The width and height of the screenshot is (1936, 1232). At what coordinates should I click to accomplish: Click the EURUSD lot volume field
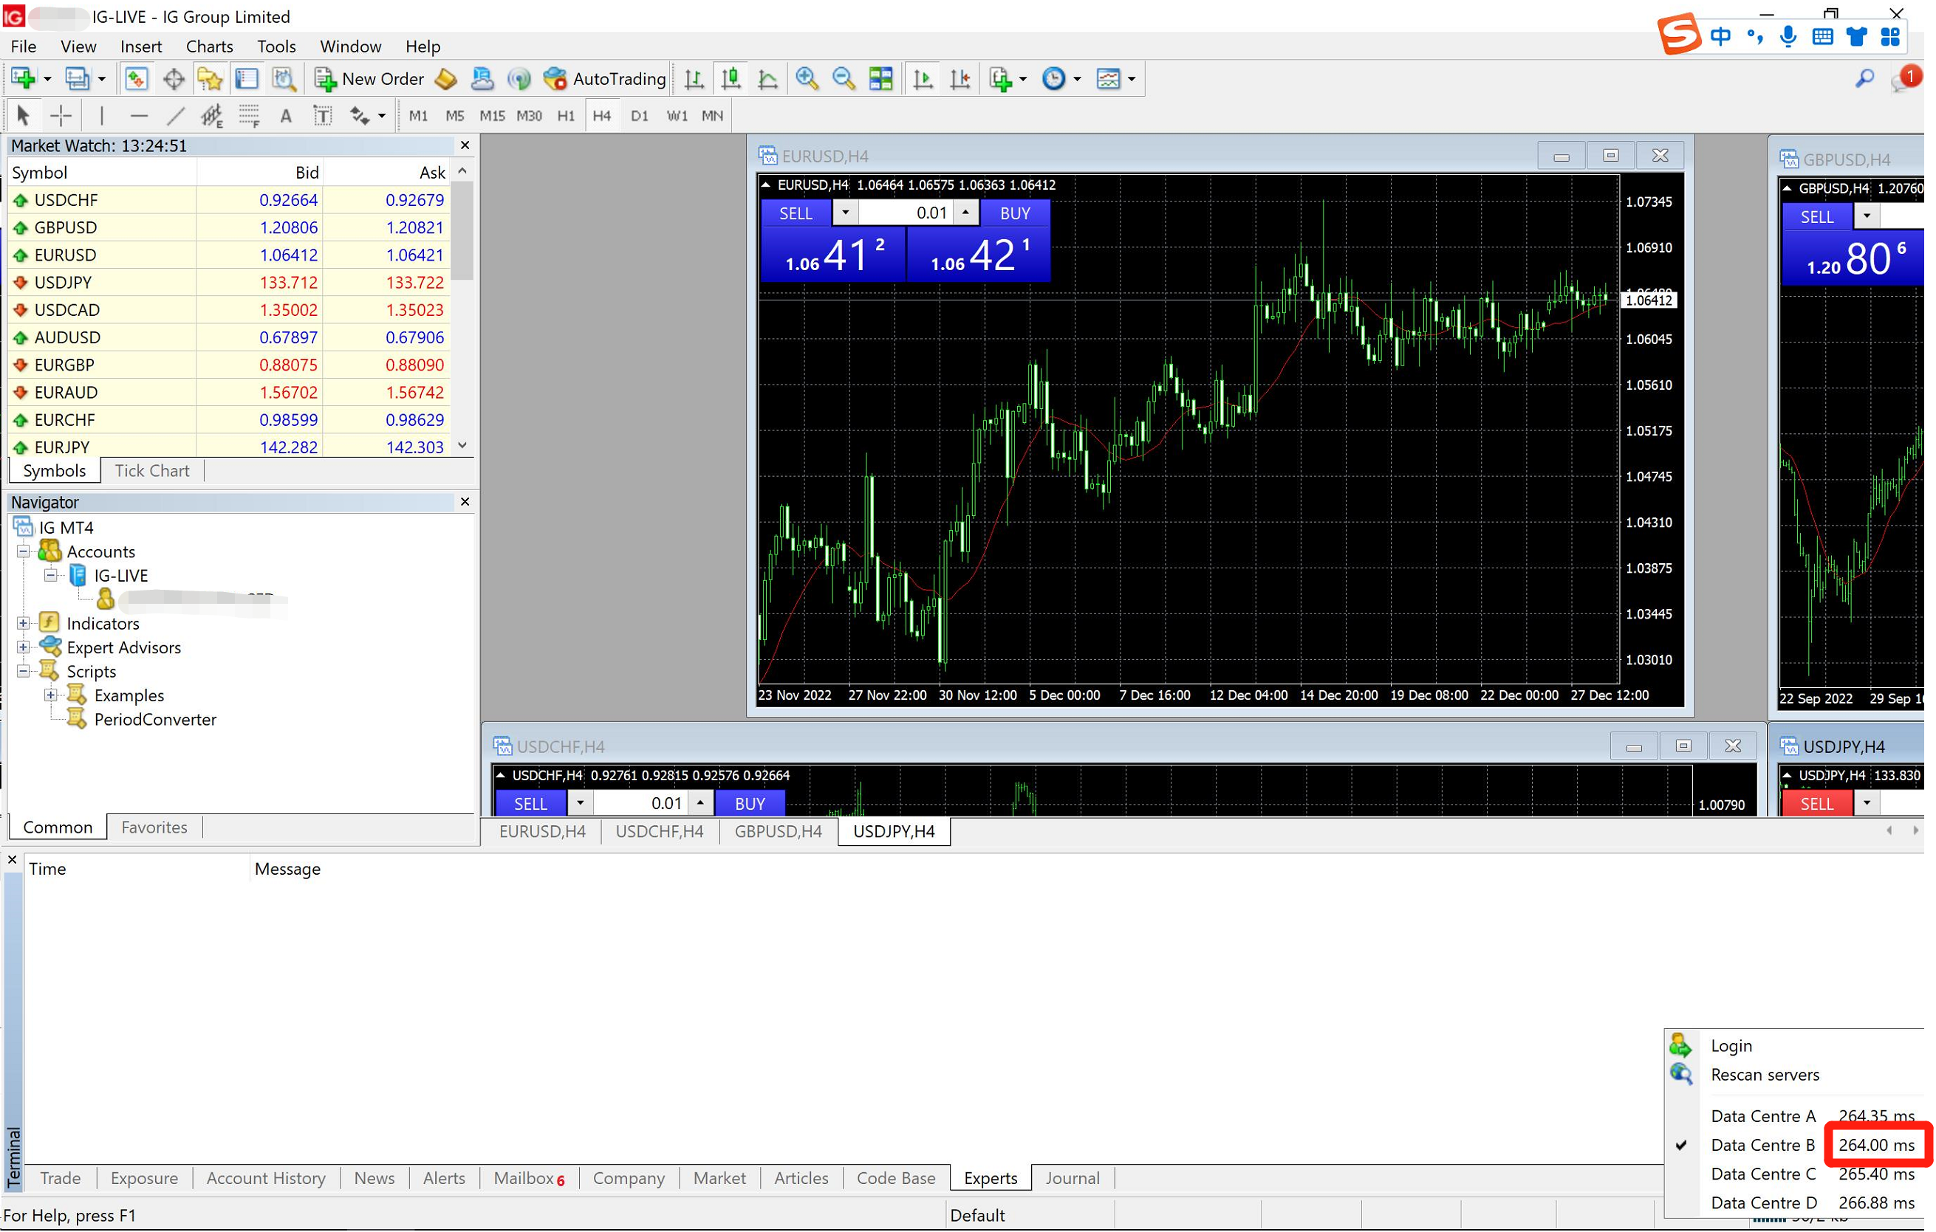click(906, 213)
